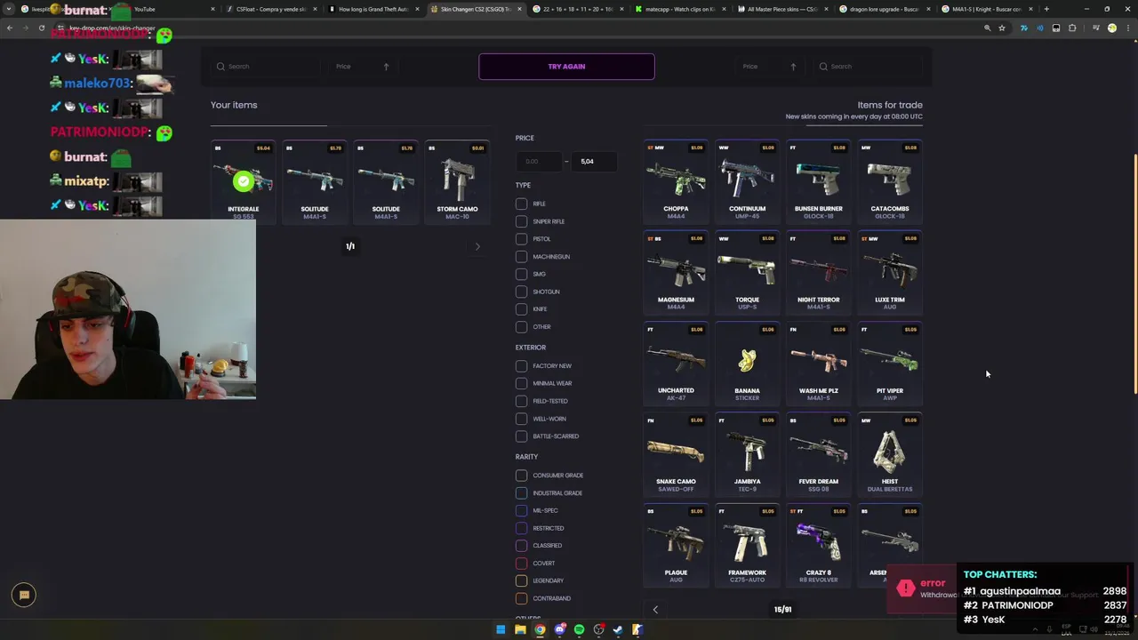The image size is (1138, 640).
Task: Click the Items for trade search field
Action: pos(870,66)
